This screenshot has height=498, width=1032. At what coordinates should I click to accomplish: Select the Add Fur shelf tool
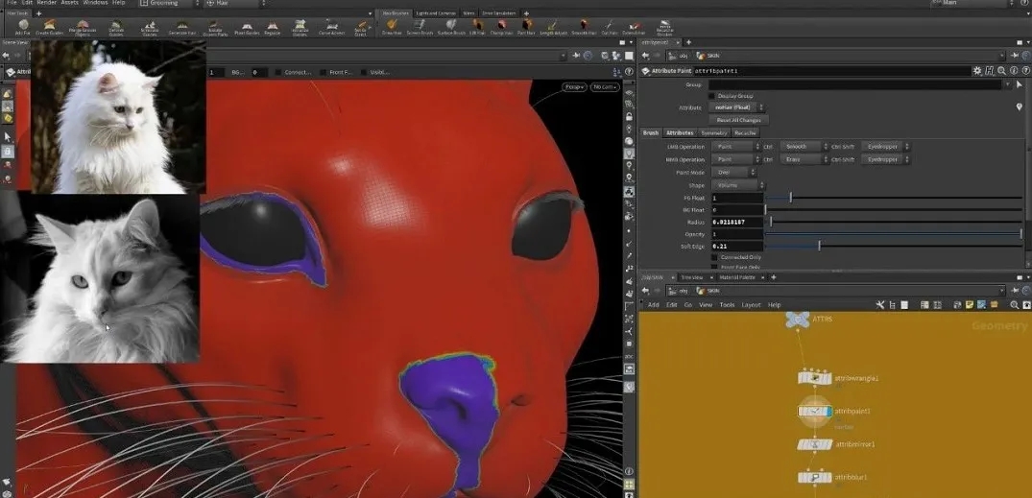23,28
